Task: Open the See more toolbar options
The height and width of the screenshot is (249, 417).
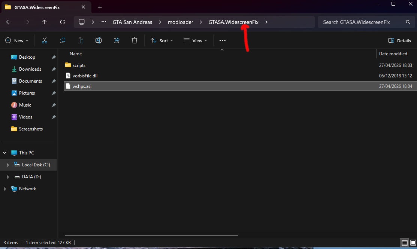Action: [222, 41]
